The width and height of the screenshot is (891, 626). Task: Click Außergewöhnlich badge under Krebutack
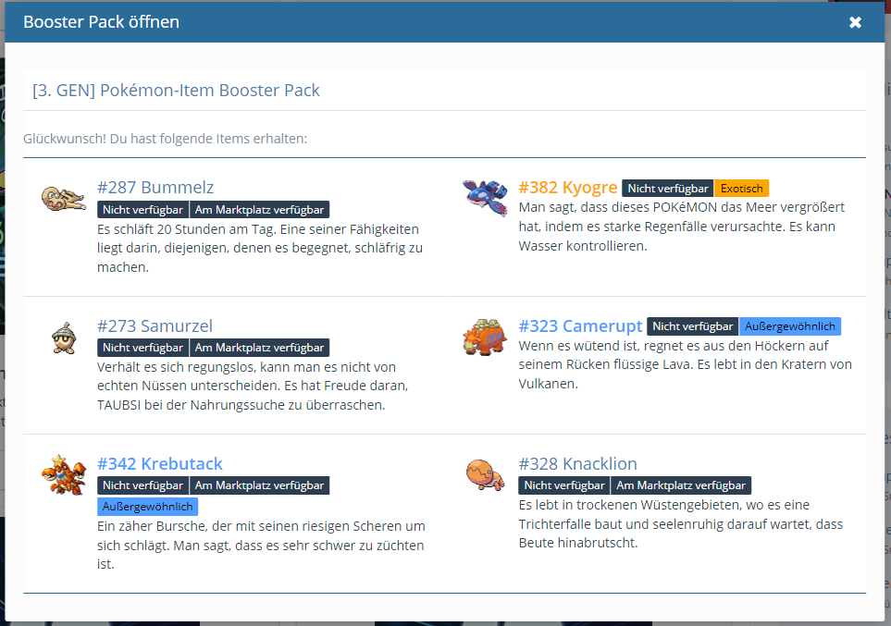point(147,507)
